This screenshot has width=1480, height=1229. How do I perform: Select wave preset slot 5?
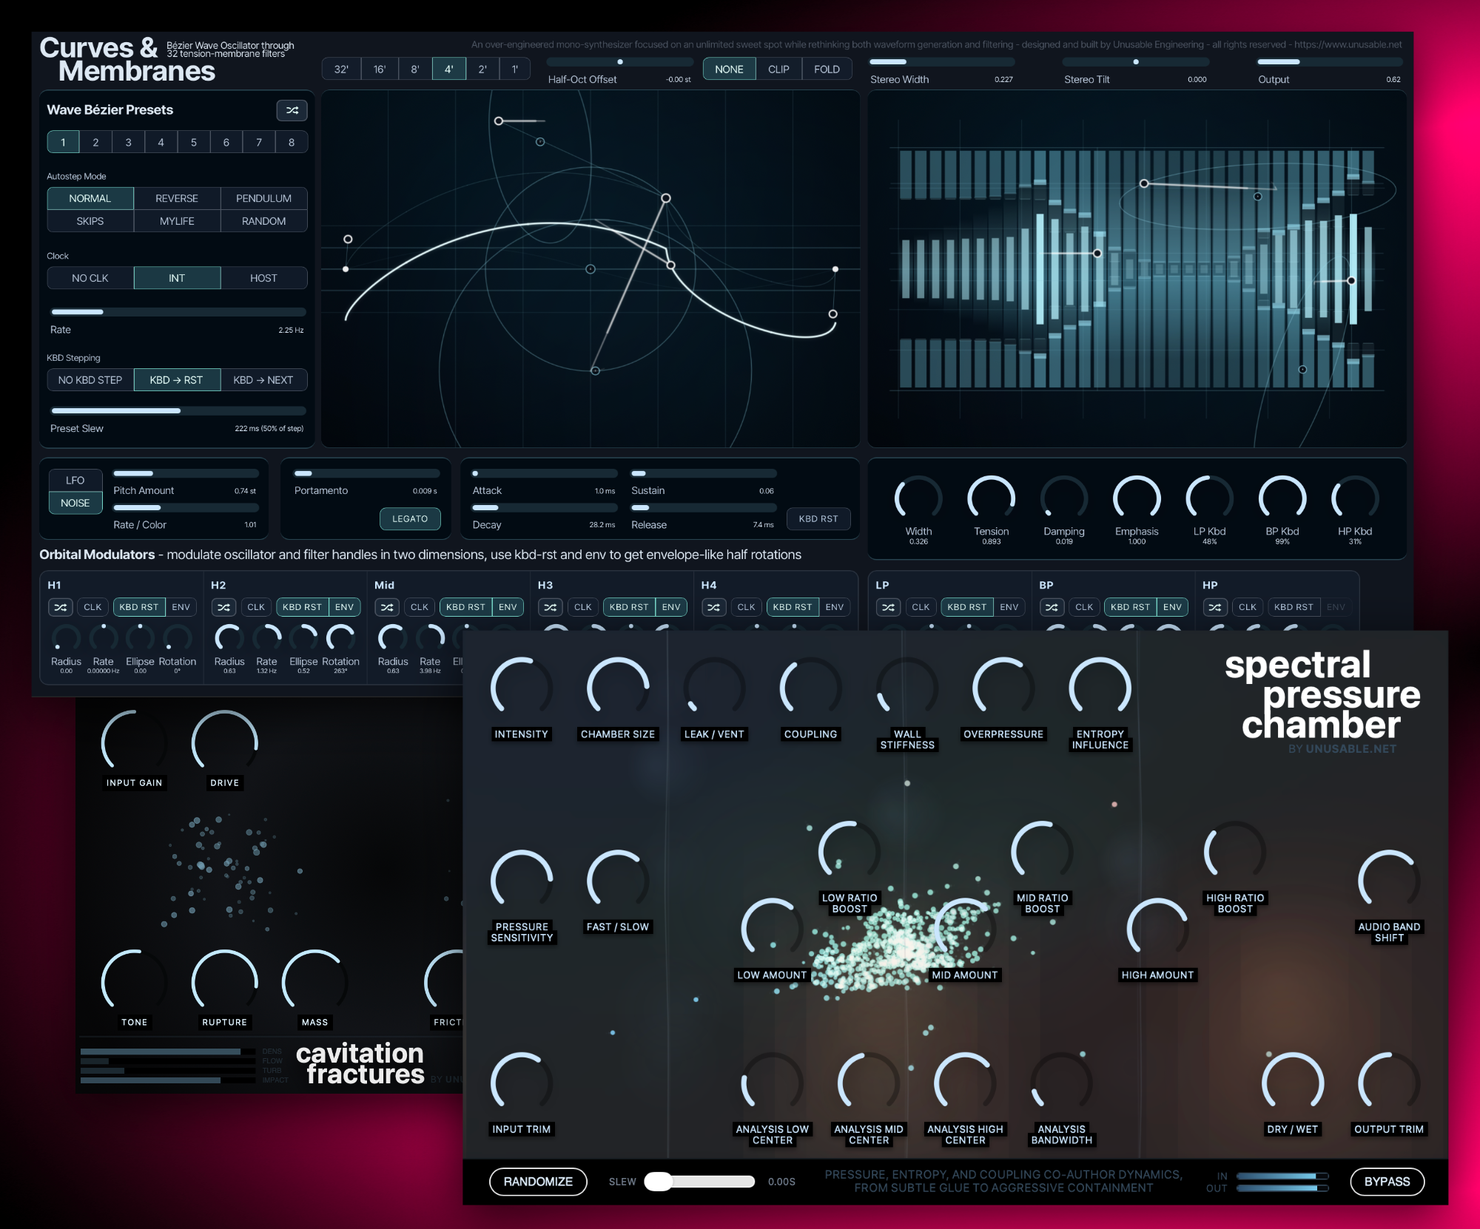pyautogui.click(x=193, y=142)
